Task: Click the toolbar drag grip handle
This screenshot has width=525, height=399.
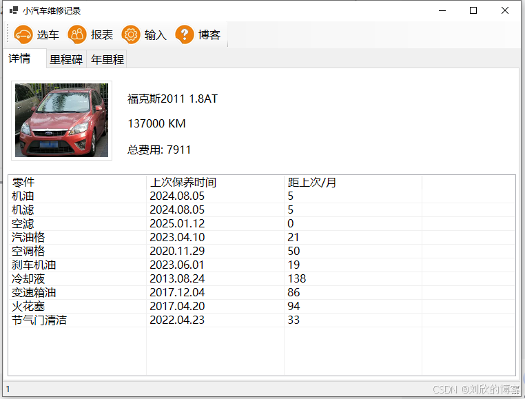Action: tap(8, 33)
